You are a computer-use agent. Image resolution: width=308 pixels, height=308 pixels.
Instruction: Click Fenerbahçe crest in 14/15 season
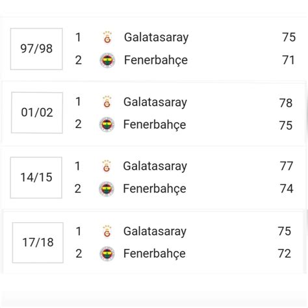coord(107,188)
